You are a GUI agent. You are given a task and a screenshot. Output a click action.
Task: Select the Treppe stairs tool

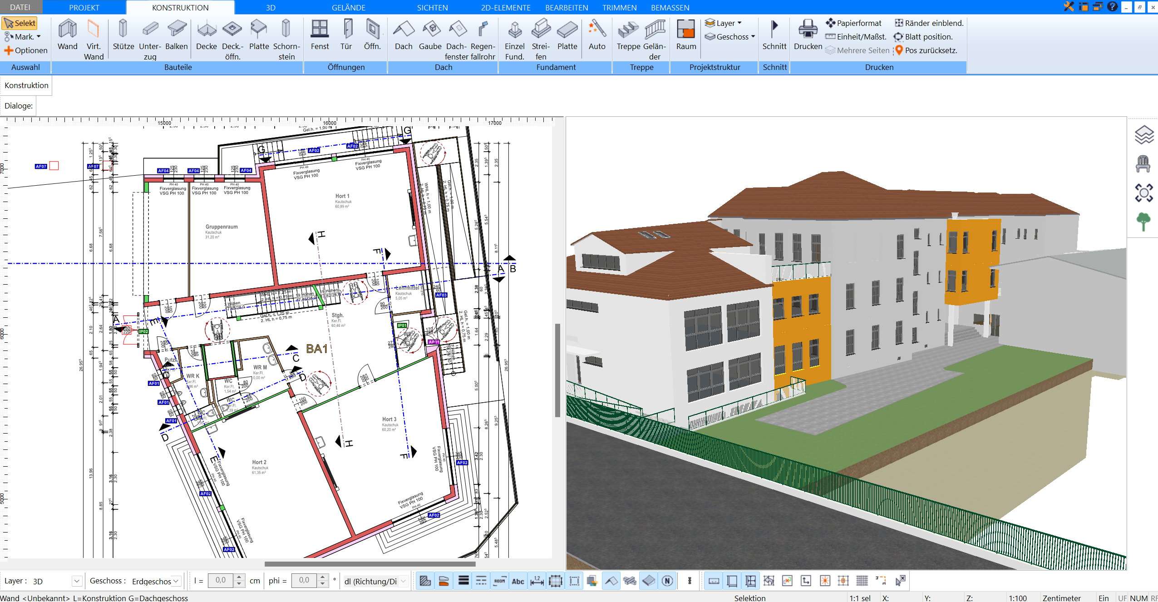(628, 35)
